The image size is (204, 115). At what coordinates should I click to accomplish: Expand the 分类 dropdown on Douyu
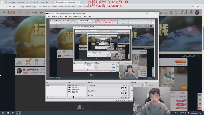pos(34,13)
